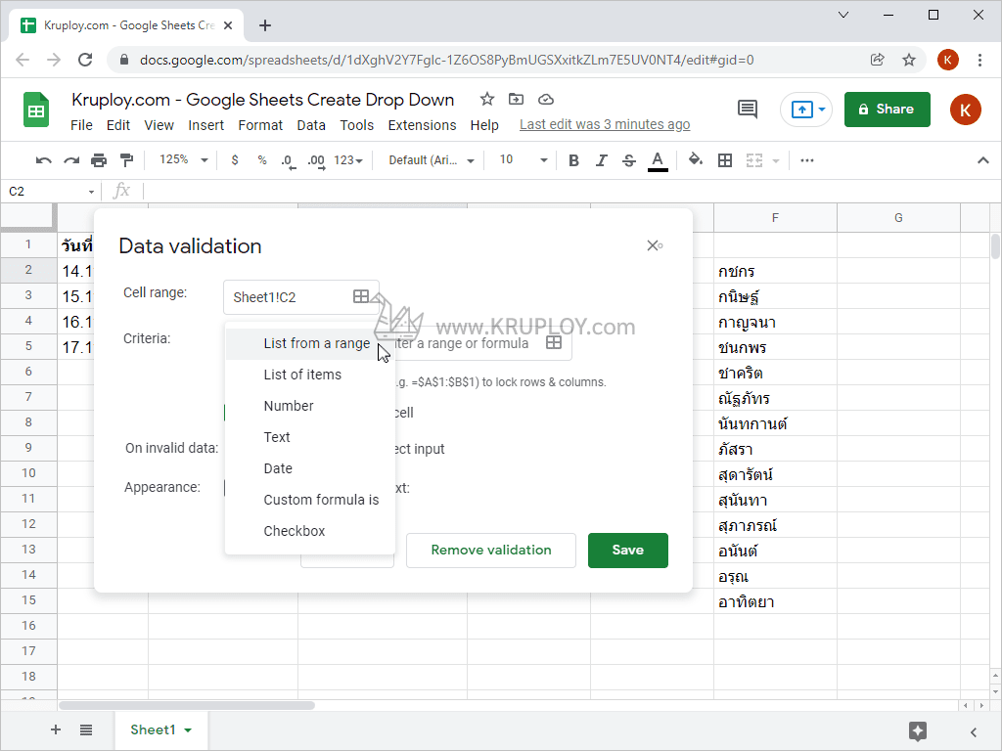Choose Text criteria option
This screenshot has height=751, width=1002.
tap(310, 437)
